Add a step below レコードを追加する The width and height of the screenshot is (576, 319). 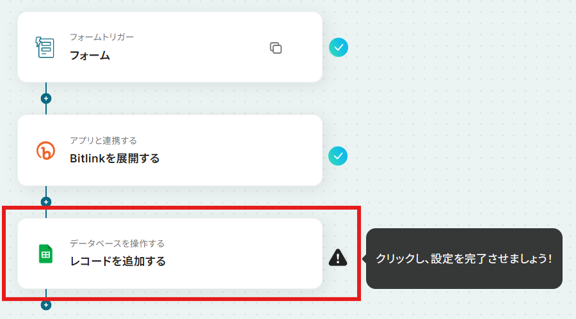(x=46, y=305)
